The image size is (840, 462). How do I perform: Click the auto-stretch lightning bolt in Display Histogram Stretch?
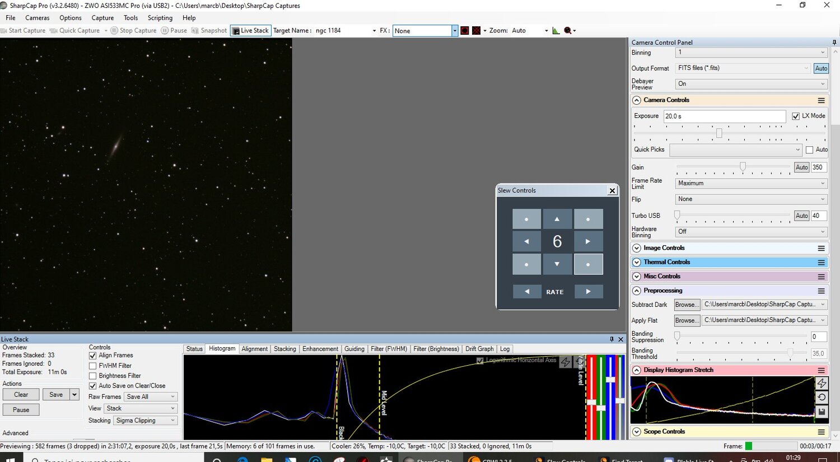click(x=822, y=383)
